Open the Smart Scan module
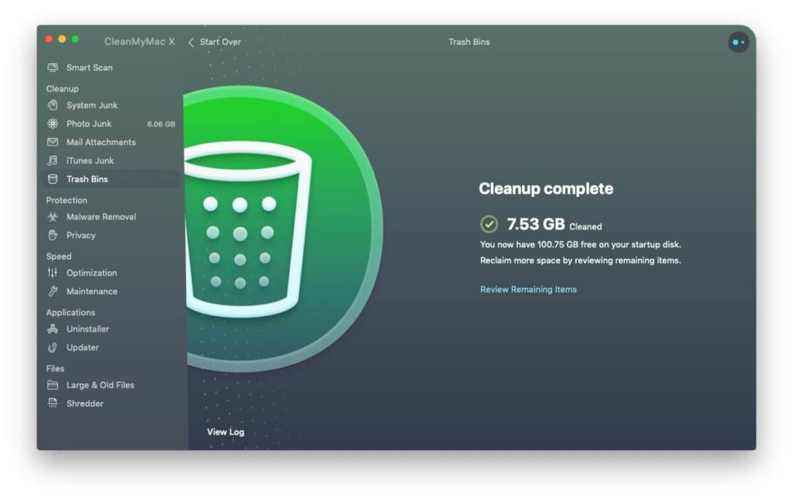Image resolution: width=793 pixels, height=499 pixels. pyautogui.click(x=90, y=67)
